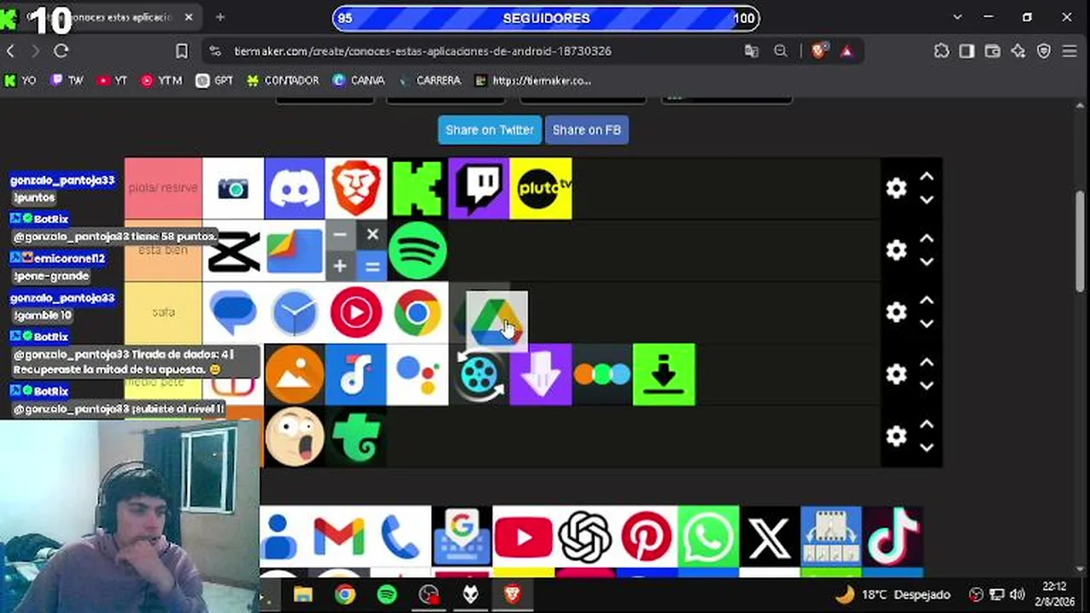Image resolution: width=1090 pixels, height=613 pixels.
Task: Open the browser tab search dropdown
Action: point(957,17)
